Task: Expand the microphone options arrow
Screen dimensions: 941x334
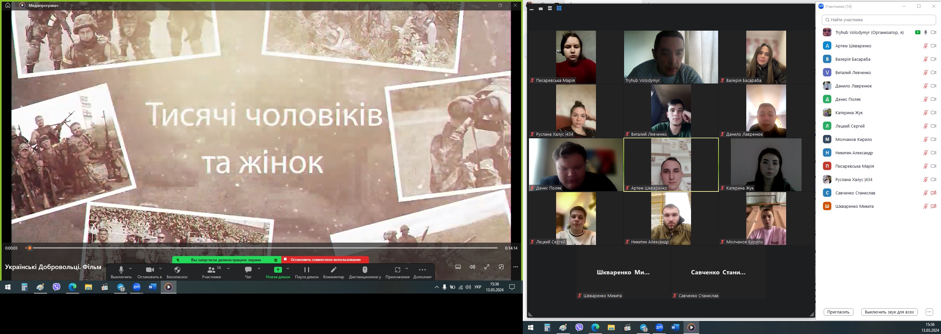Action: click(x=130, y=269)
